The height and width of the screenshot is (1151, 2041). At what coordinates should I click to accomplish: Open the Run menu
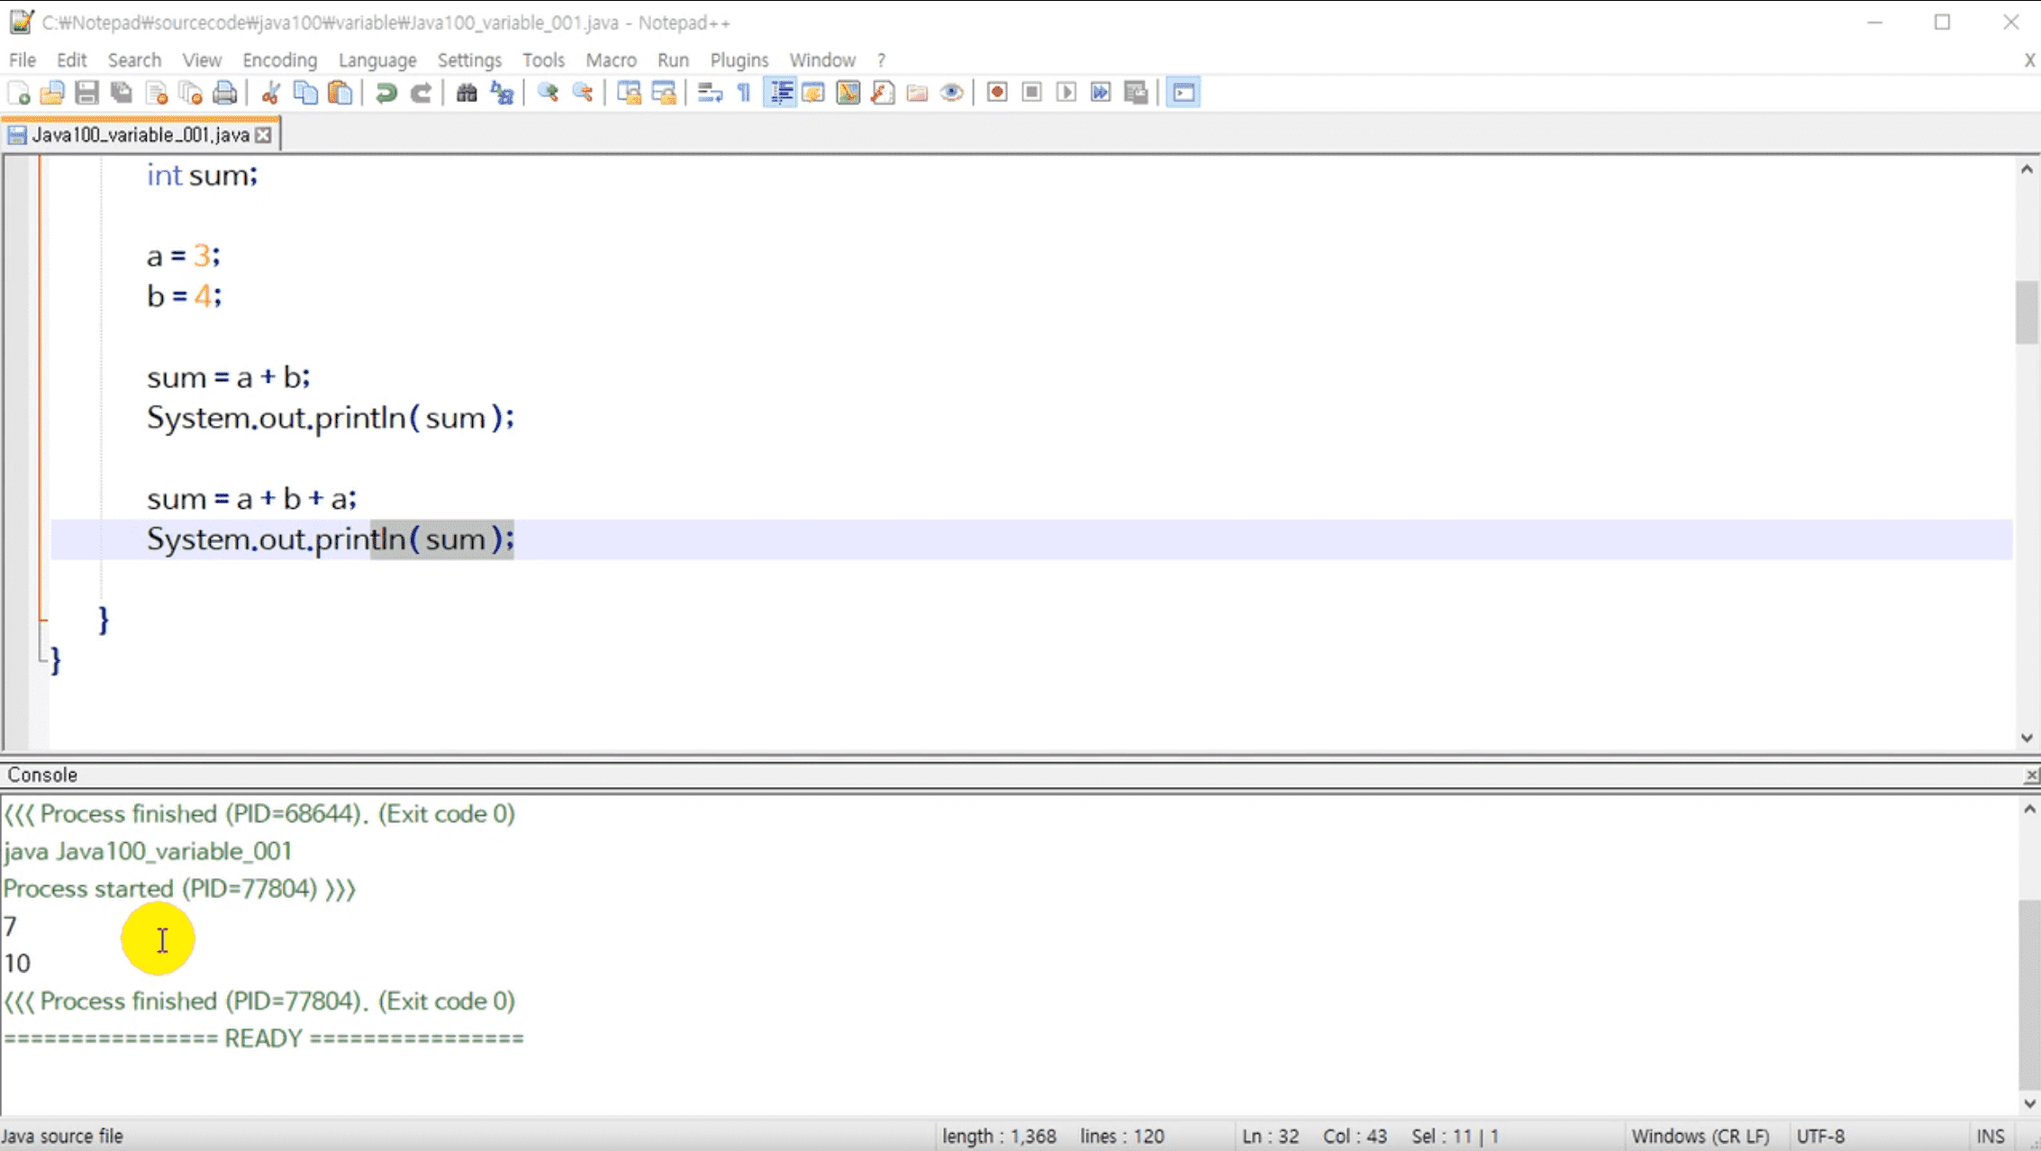coord(673,59)
